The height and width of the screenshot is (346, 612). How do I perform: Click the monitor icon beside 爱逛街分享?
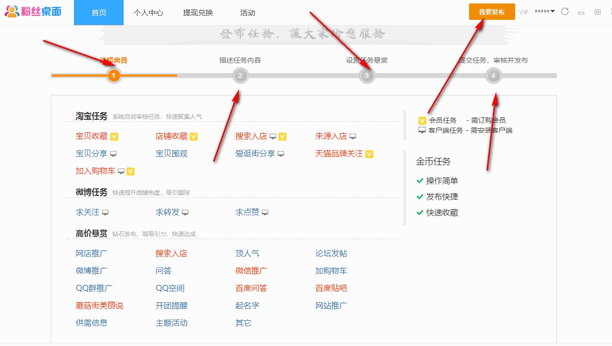(x=281, y=154)
